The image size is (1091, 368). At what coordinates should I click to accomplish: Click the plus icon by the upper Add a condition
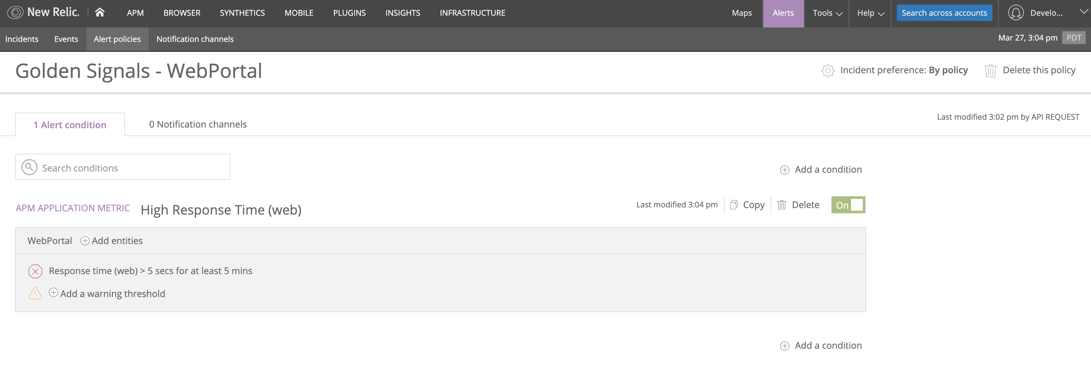tap(784, 170)
